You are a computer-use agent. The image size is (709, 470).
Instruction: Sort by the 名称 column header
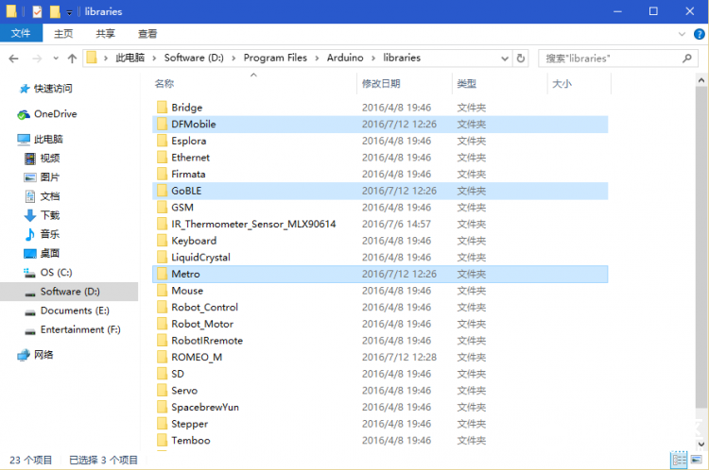click(x=164, y=84)
